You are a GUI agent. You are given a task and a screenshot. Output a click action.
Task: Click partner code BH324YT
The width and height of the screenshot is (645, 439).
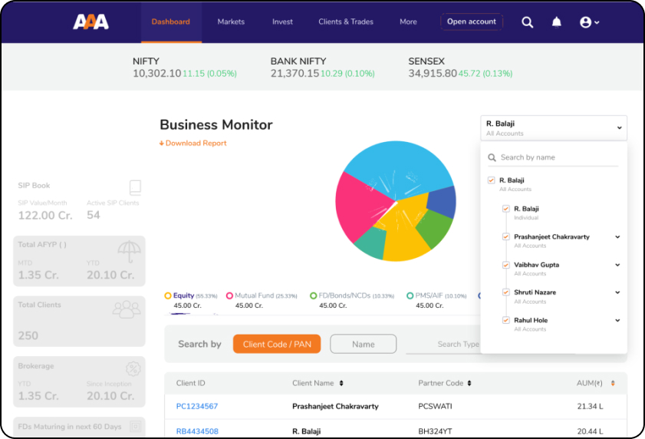[x=435, y=431]
